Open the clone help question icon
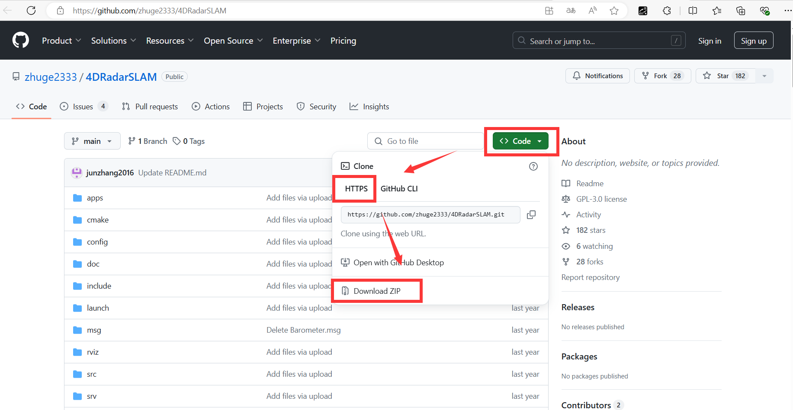 [533, 166]
